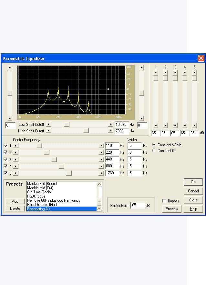The image size is (206, 285).
Task: Uncheck band 5 checkbox
Action: [x=5, y=173]
